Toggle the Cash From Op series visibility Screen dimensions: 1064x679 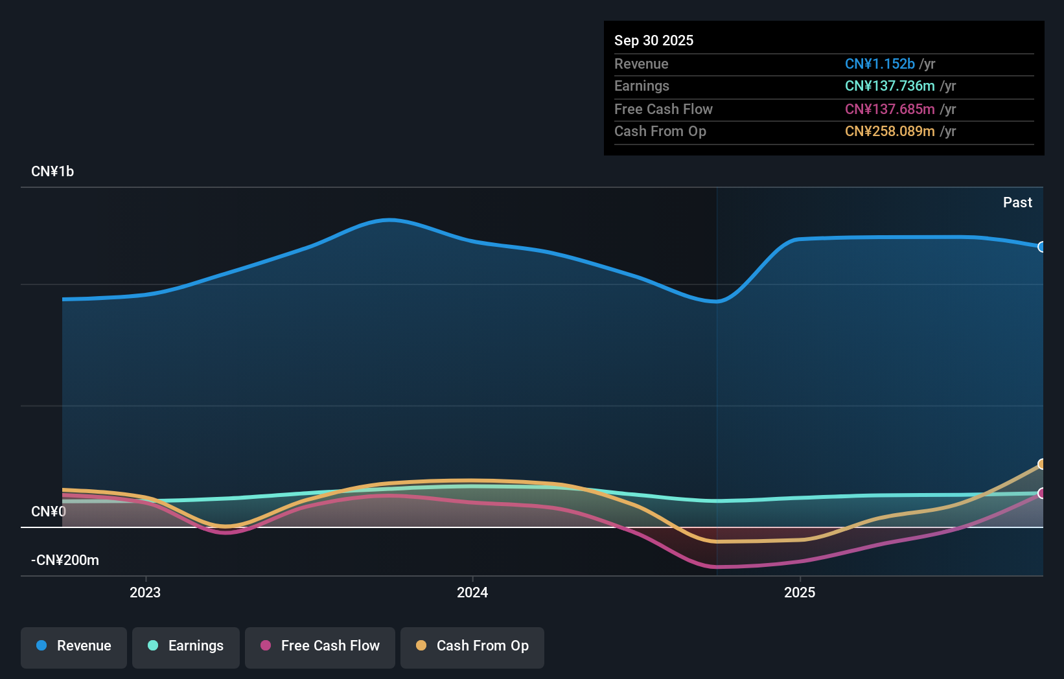[472, 646]
